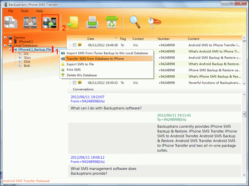249x186 pixels.
Task: Click the Content column header
Action: [193, 39]
